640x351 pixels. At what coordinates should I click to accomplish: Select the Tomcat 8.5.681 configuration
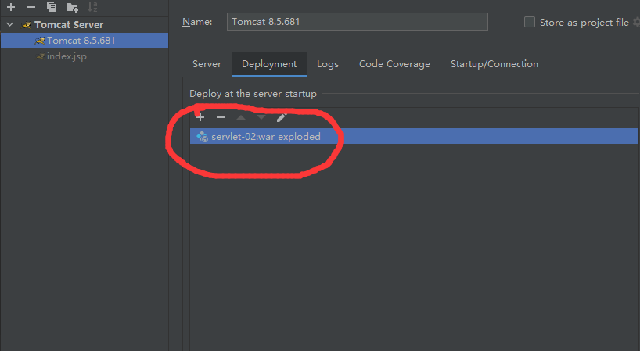(84, 41)
